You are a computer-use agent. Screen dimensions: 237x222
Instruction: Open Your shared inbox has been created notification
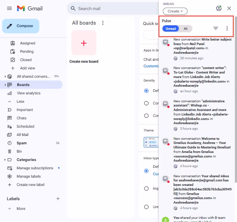203,189
